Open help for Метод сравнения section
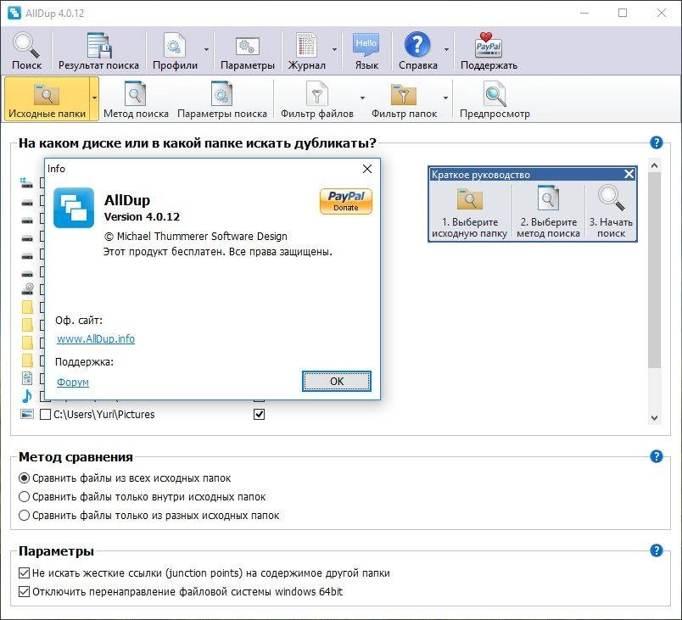The image size is (682, 620). pyautogui.click(x=656, y=456)
